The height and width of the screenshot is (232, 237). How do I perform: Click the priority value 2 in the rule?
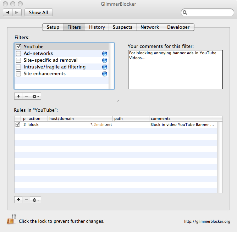[24, 125]
